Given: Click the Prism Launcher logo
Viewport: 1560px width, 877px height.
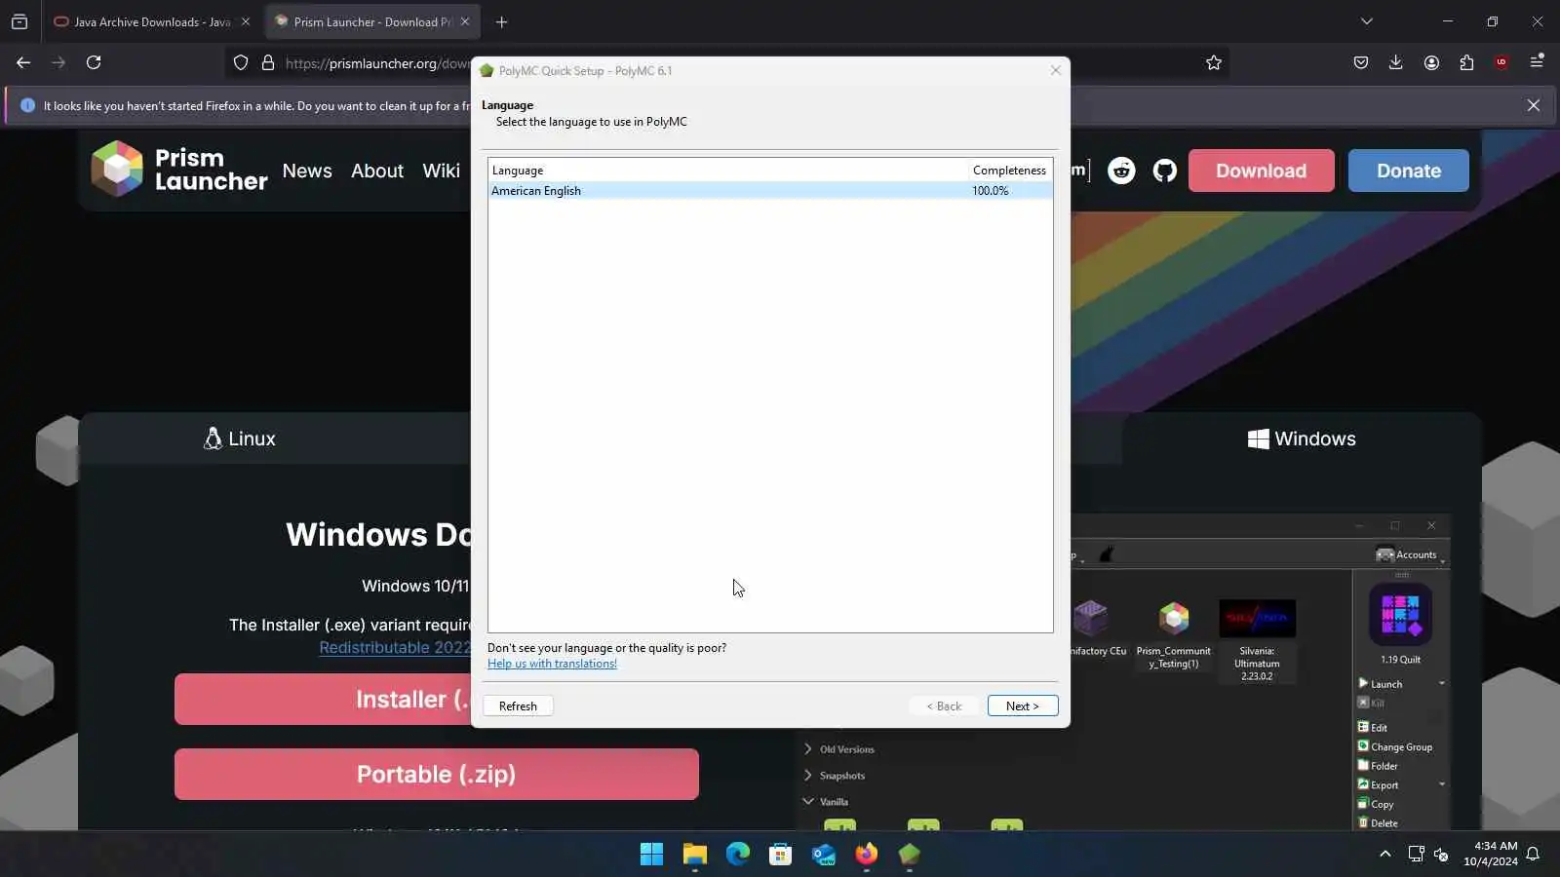Looking at the screenshot, I should 179,170.
